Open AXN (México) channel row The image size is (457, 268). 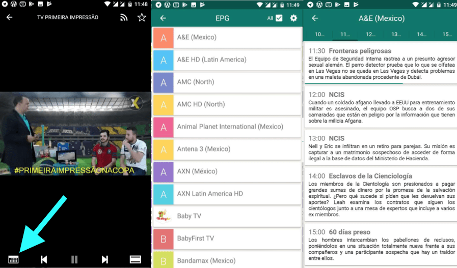tap(227, 172)
